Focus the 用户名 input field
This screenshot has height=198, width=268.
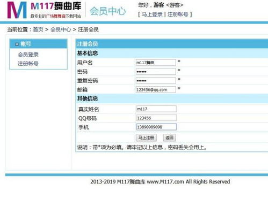pos(156,63)
